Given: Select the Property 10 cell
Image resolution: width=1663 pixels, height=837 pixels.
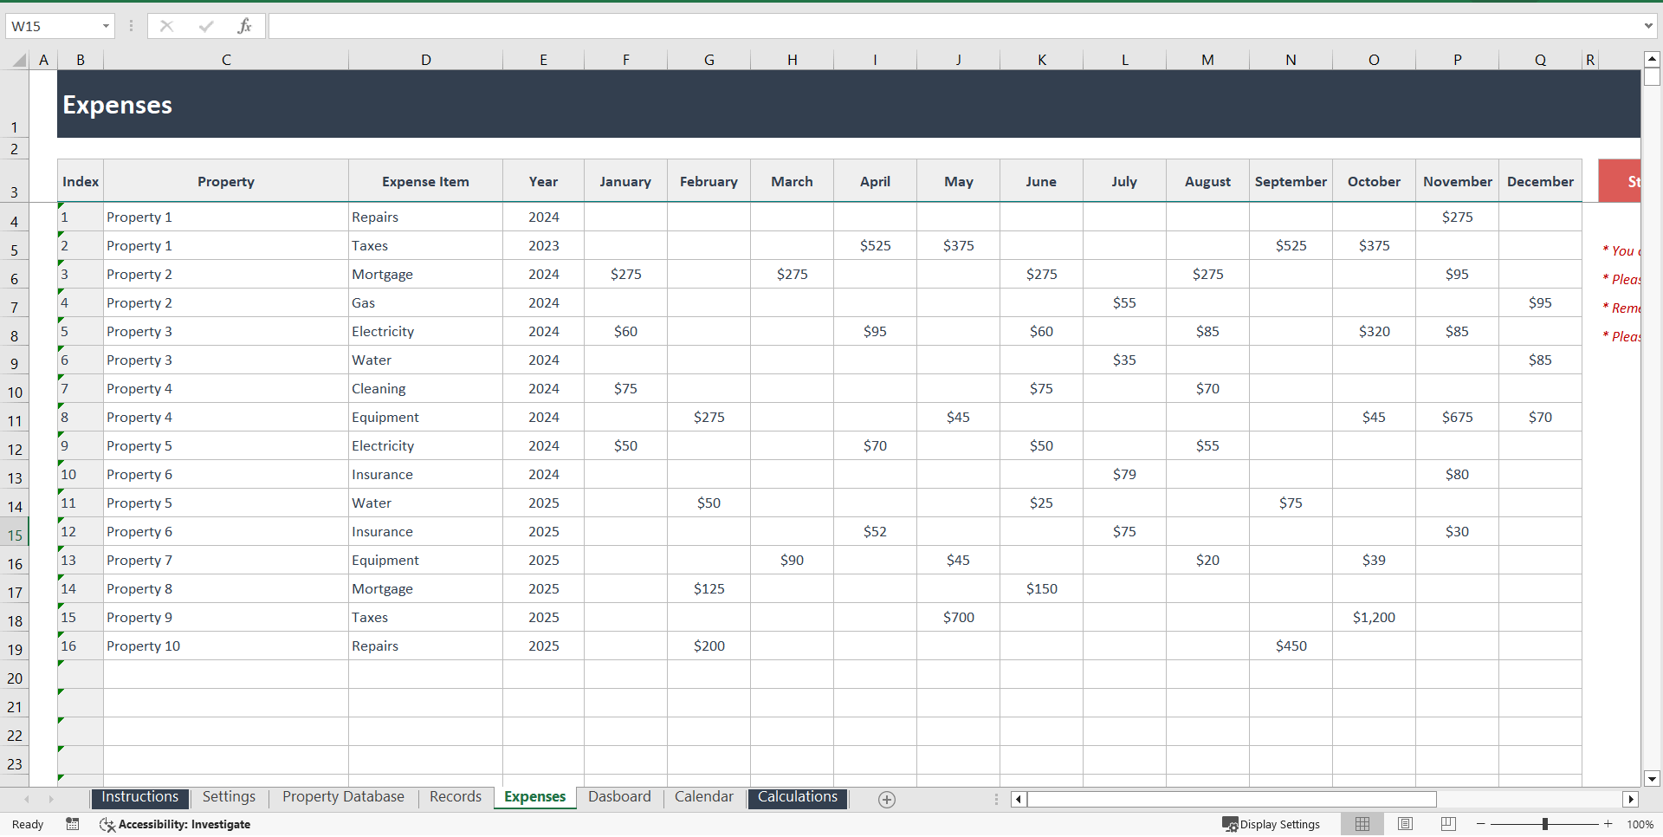Looking at the screenshot, I should coord(226,646).
